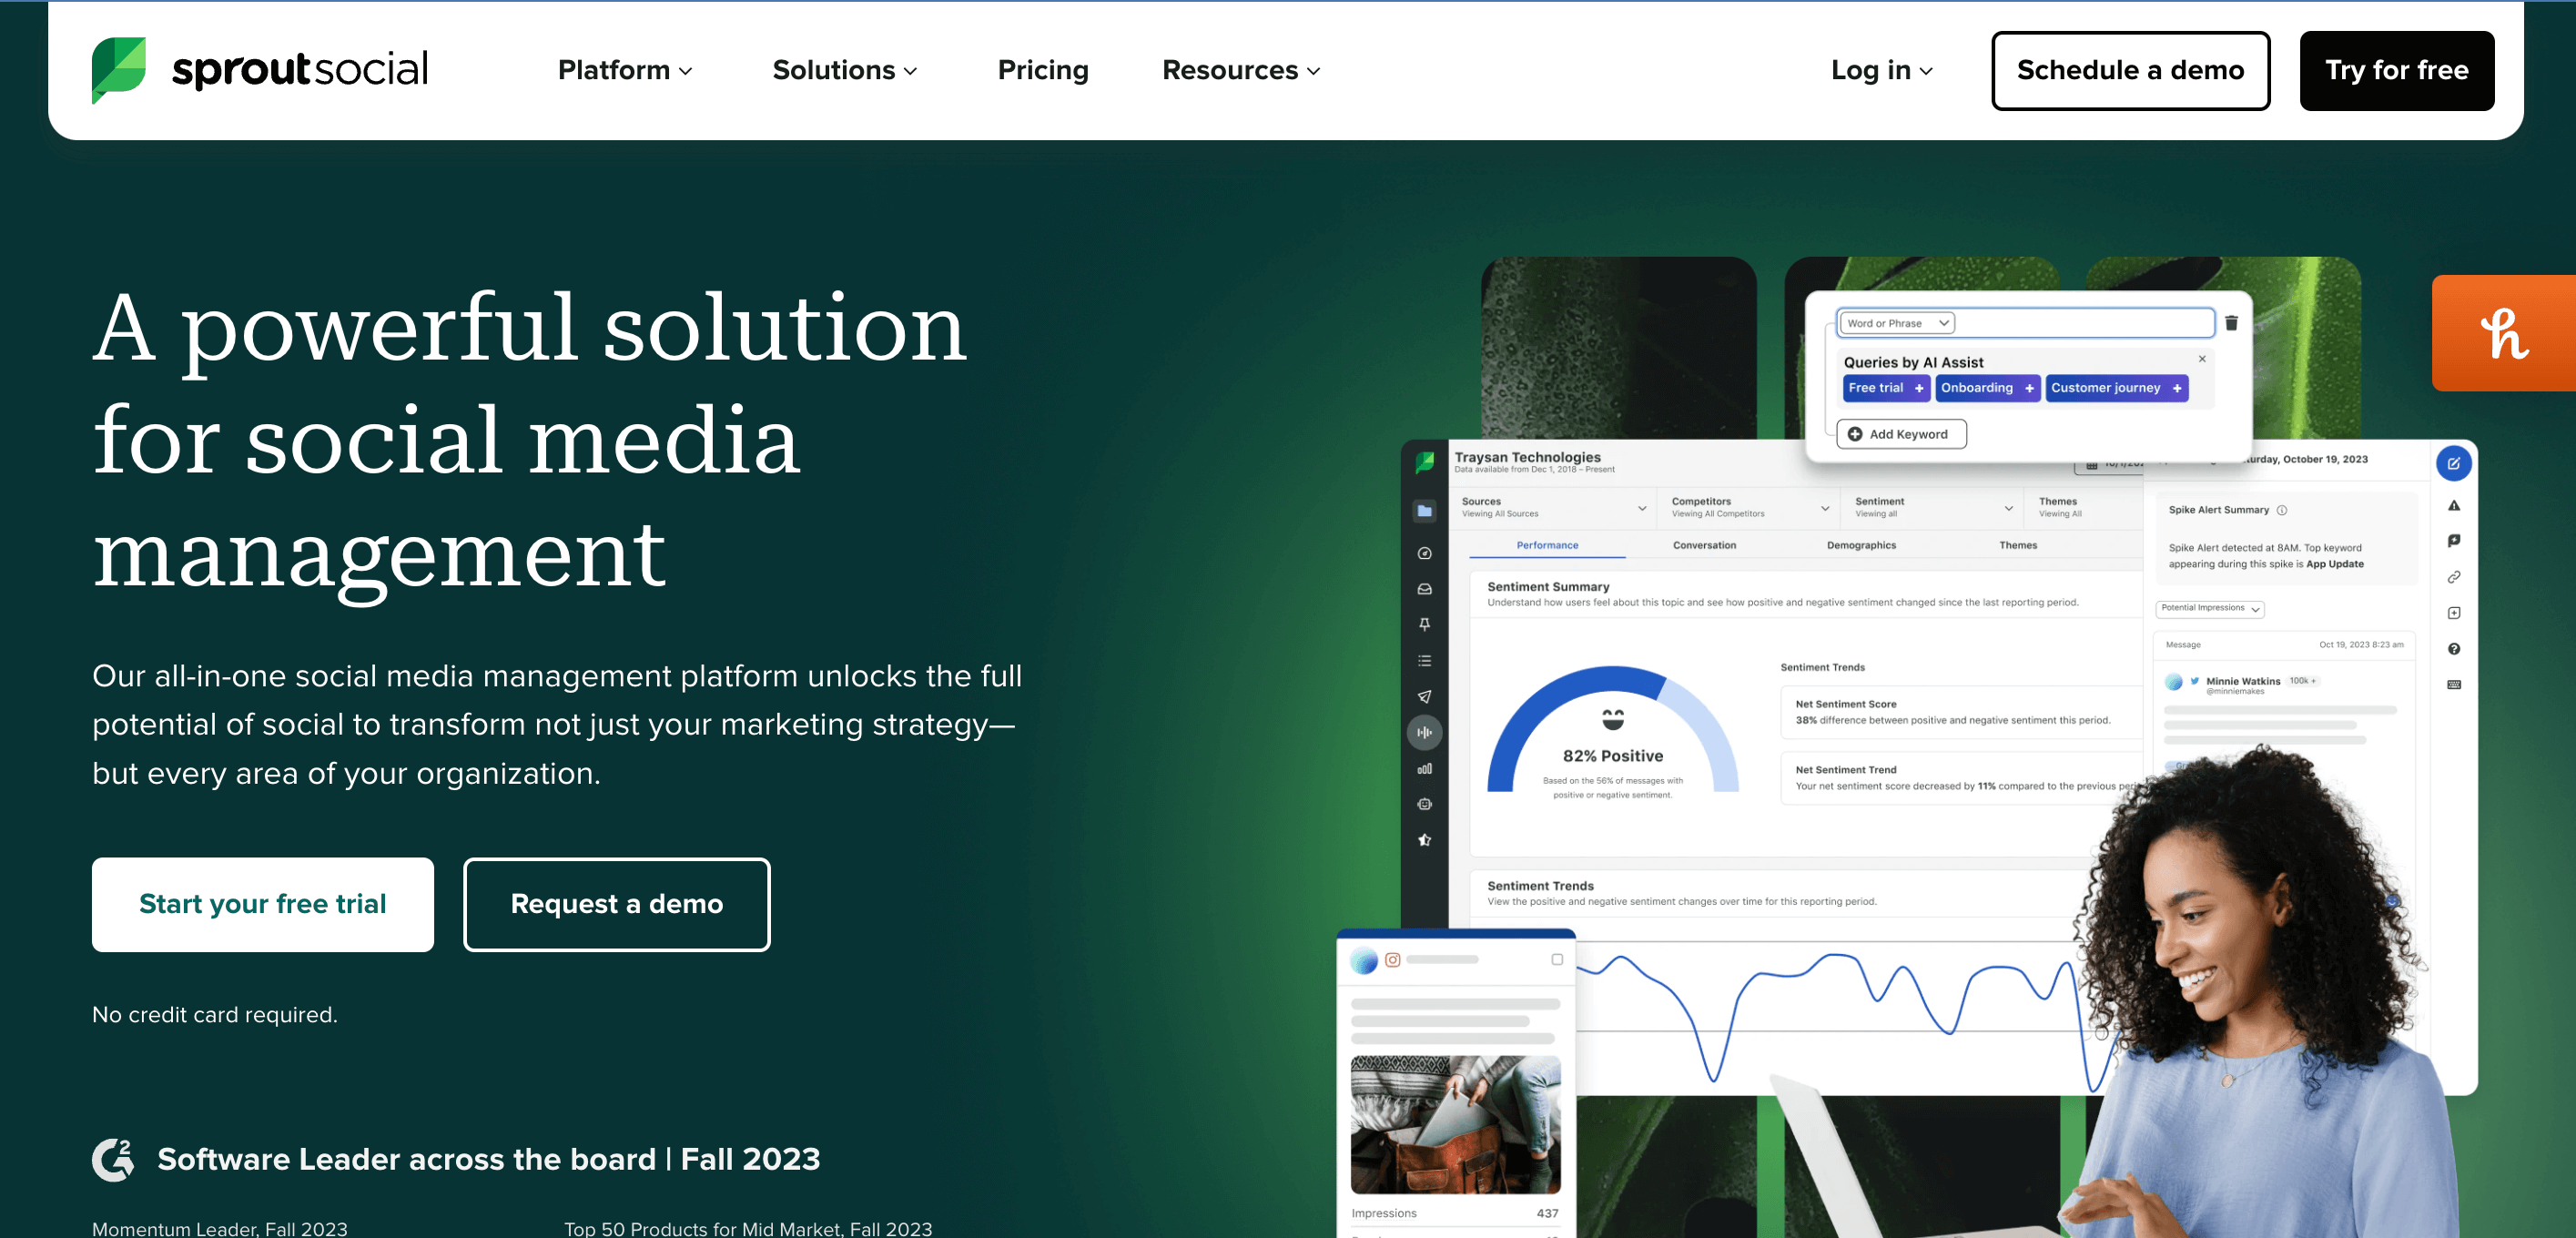Open the Potential Impressions dropdown
Image resolution: width=2576 pixels, height=1238 pixels.
tap(2210, 609)
